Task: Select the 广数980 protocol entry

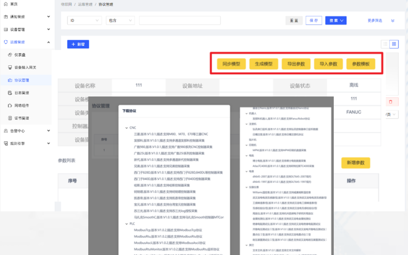Action: point(173,147)
